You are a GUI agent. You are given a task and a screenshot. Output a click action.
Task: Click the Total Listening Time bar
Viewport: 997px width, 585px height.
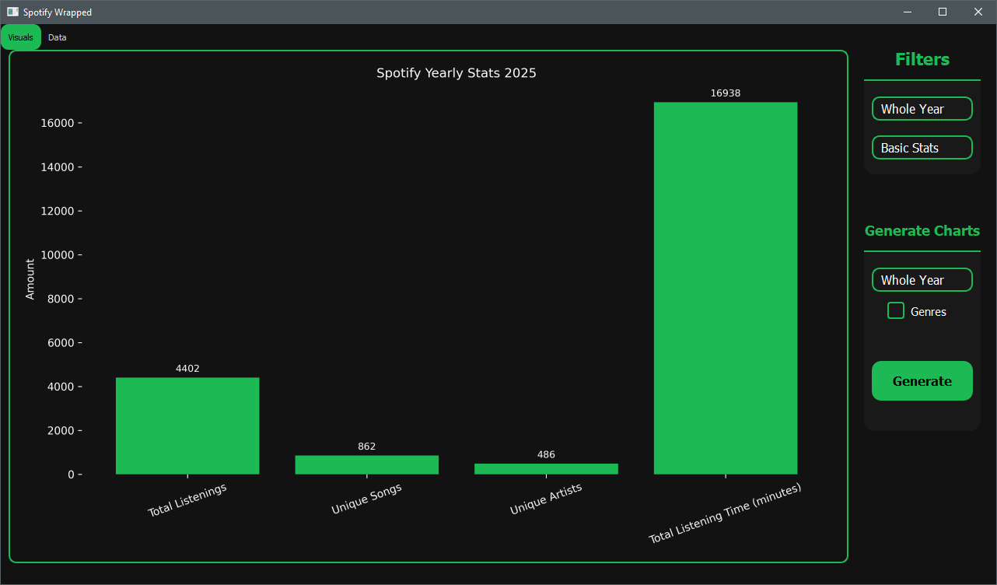point(726,288)
